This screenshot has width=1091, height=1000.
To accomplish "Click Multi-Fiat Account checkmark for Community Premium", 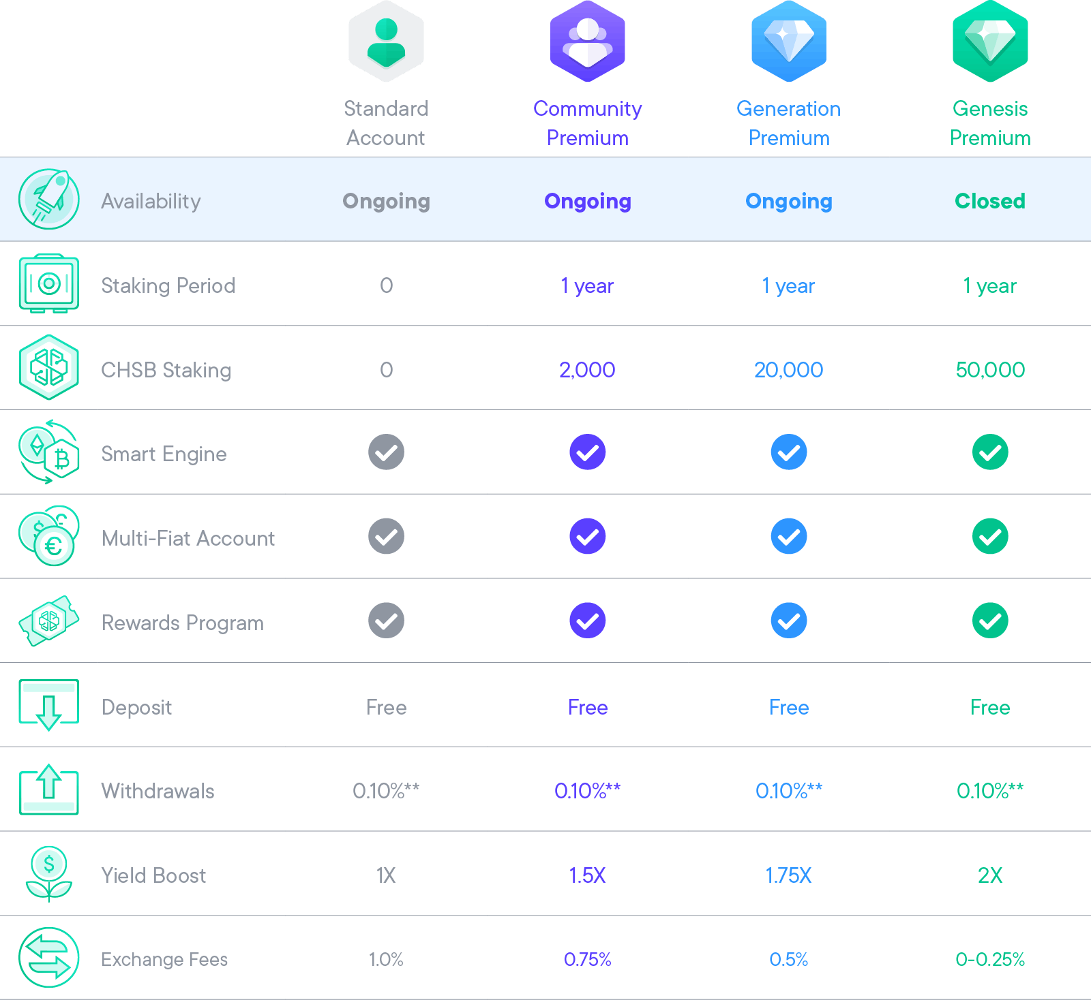I will tap(588, 537).
